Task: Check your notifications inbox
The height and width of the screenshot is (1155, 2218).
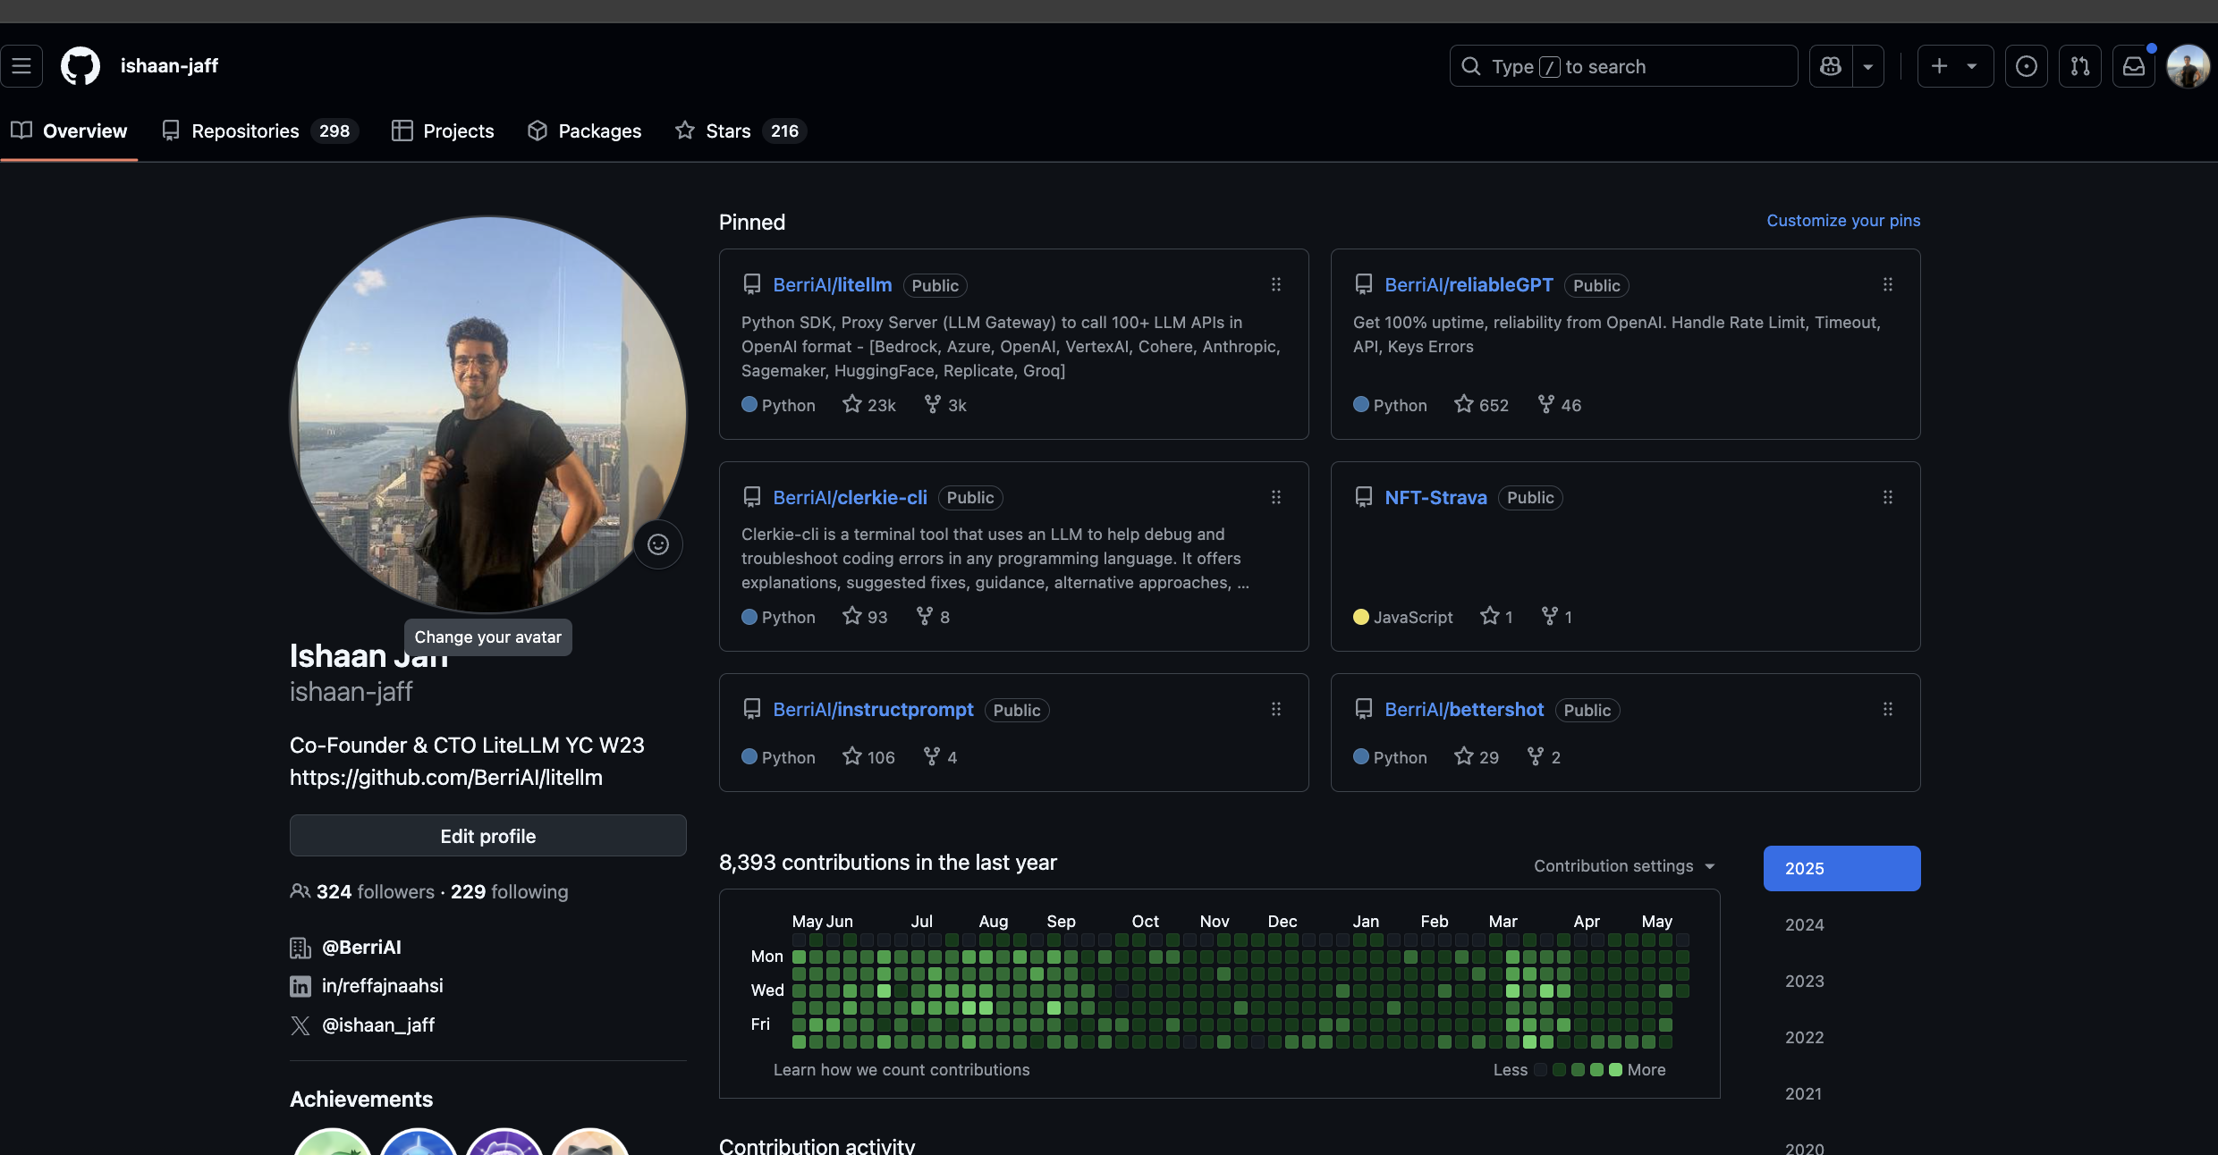Action: click(x=2134, y=66)
